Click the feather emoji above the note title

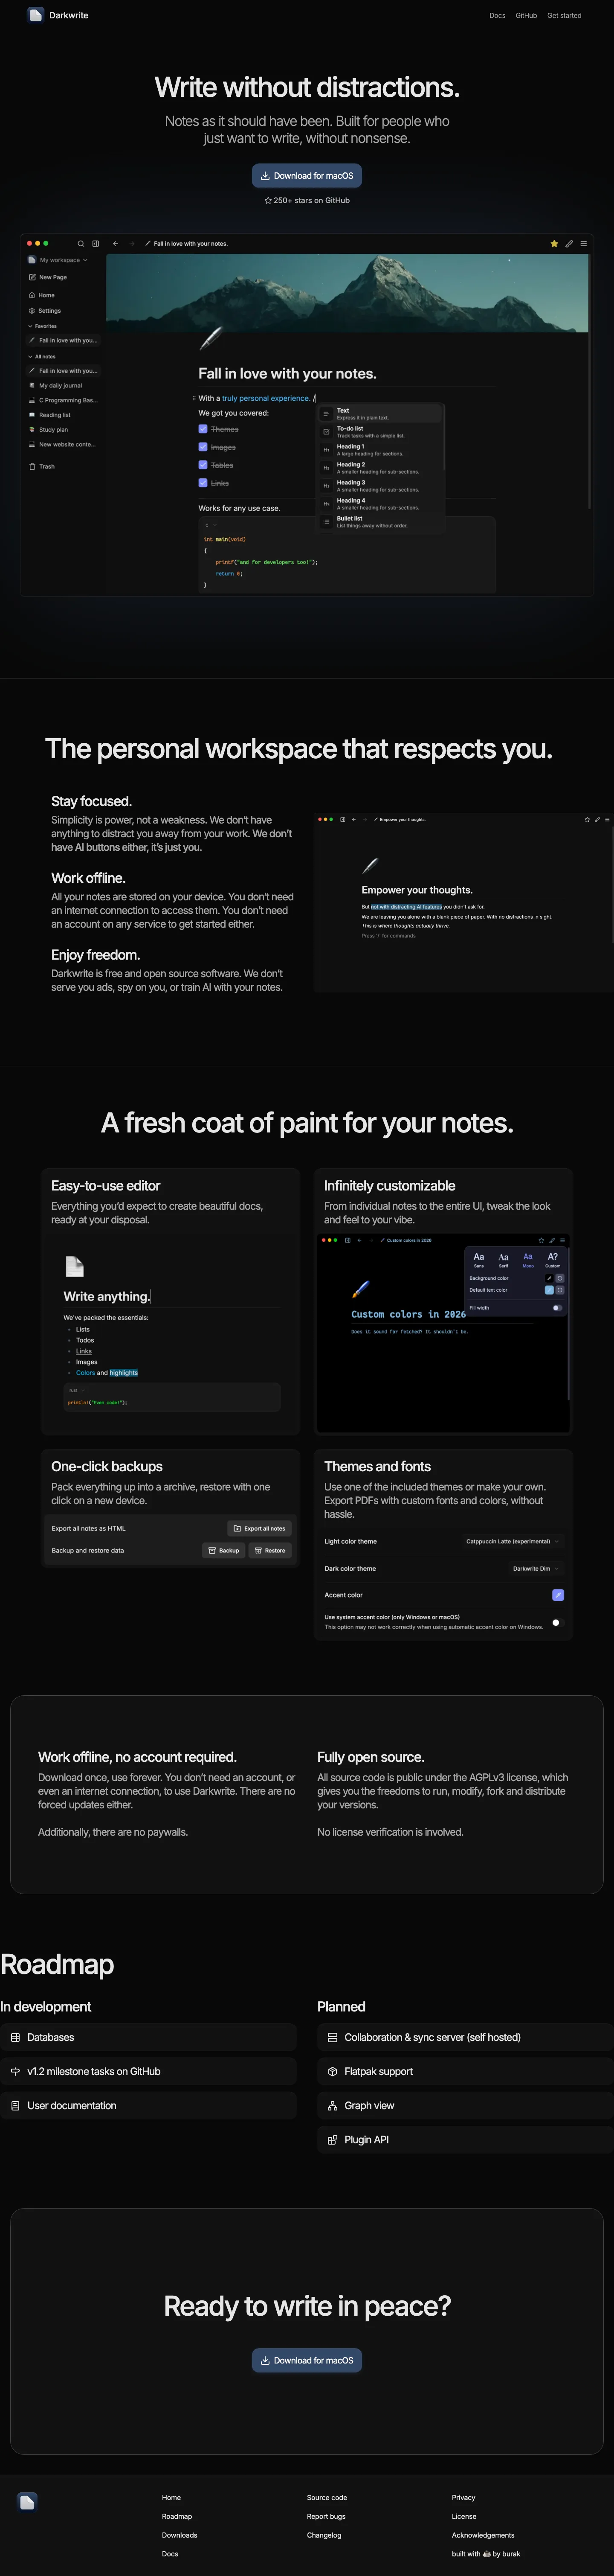(210, 338)
